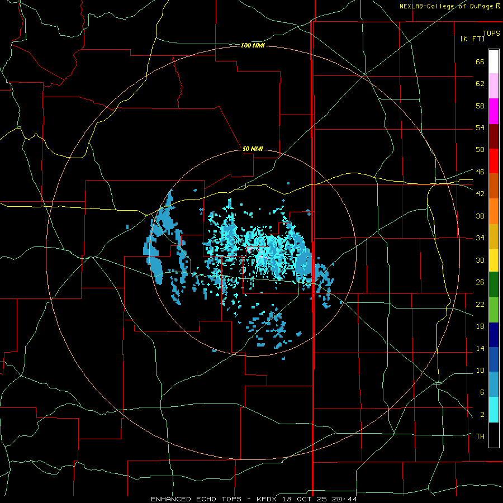Click the ENHANCED ECHO TOPS caption text

click(196, 499)
